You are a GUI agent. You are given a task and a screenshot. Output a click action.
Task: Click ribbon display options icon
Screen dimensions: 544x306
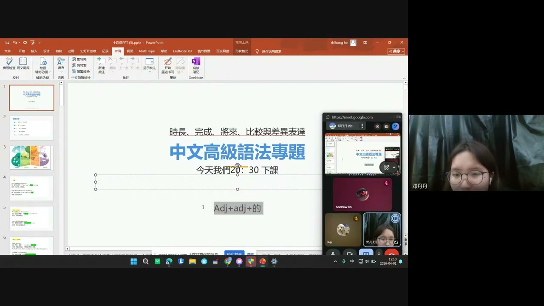point(365,42)
